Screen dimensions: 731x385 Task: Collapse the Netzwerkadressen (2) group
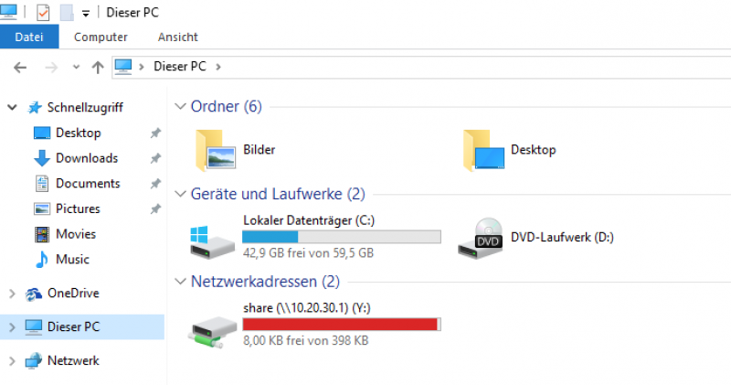[x=180, y=282]
